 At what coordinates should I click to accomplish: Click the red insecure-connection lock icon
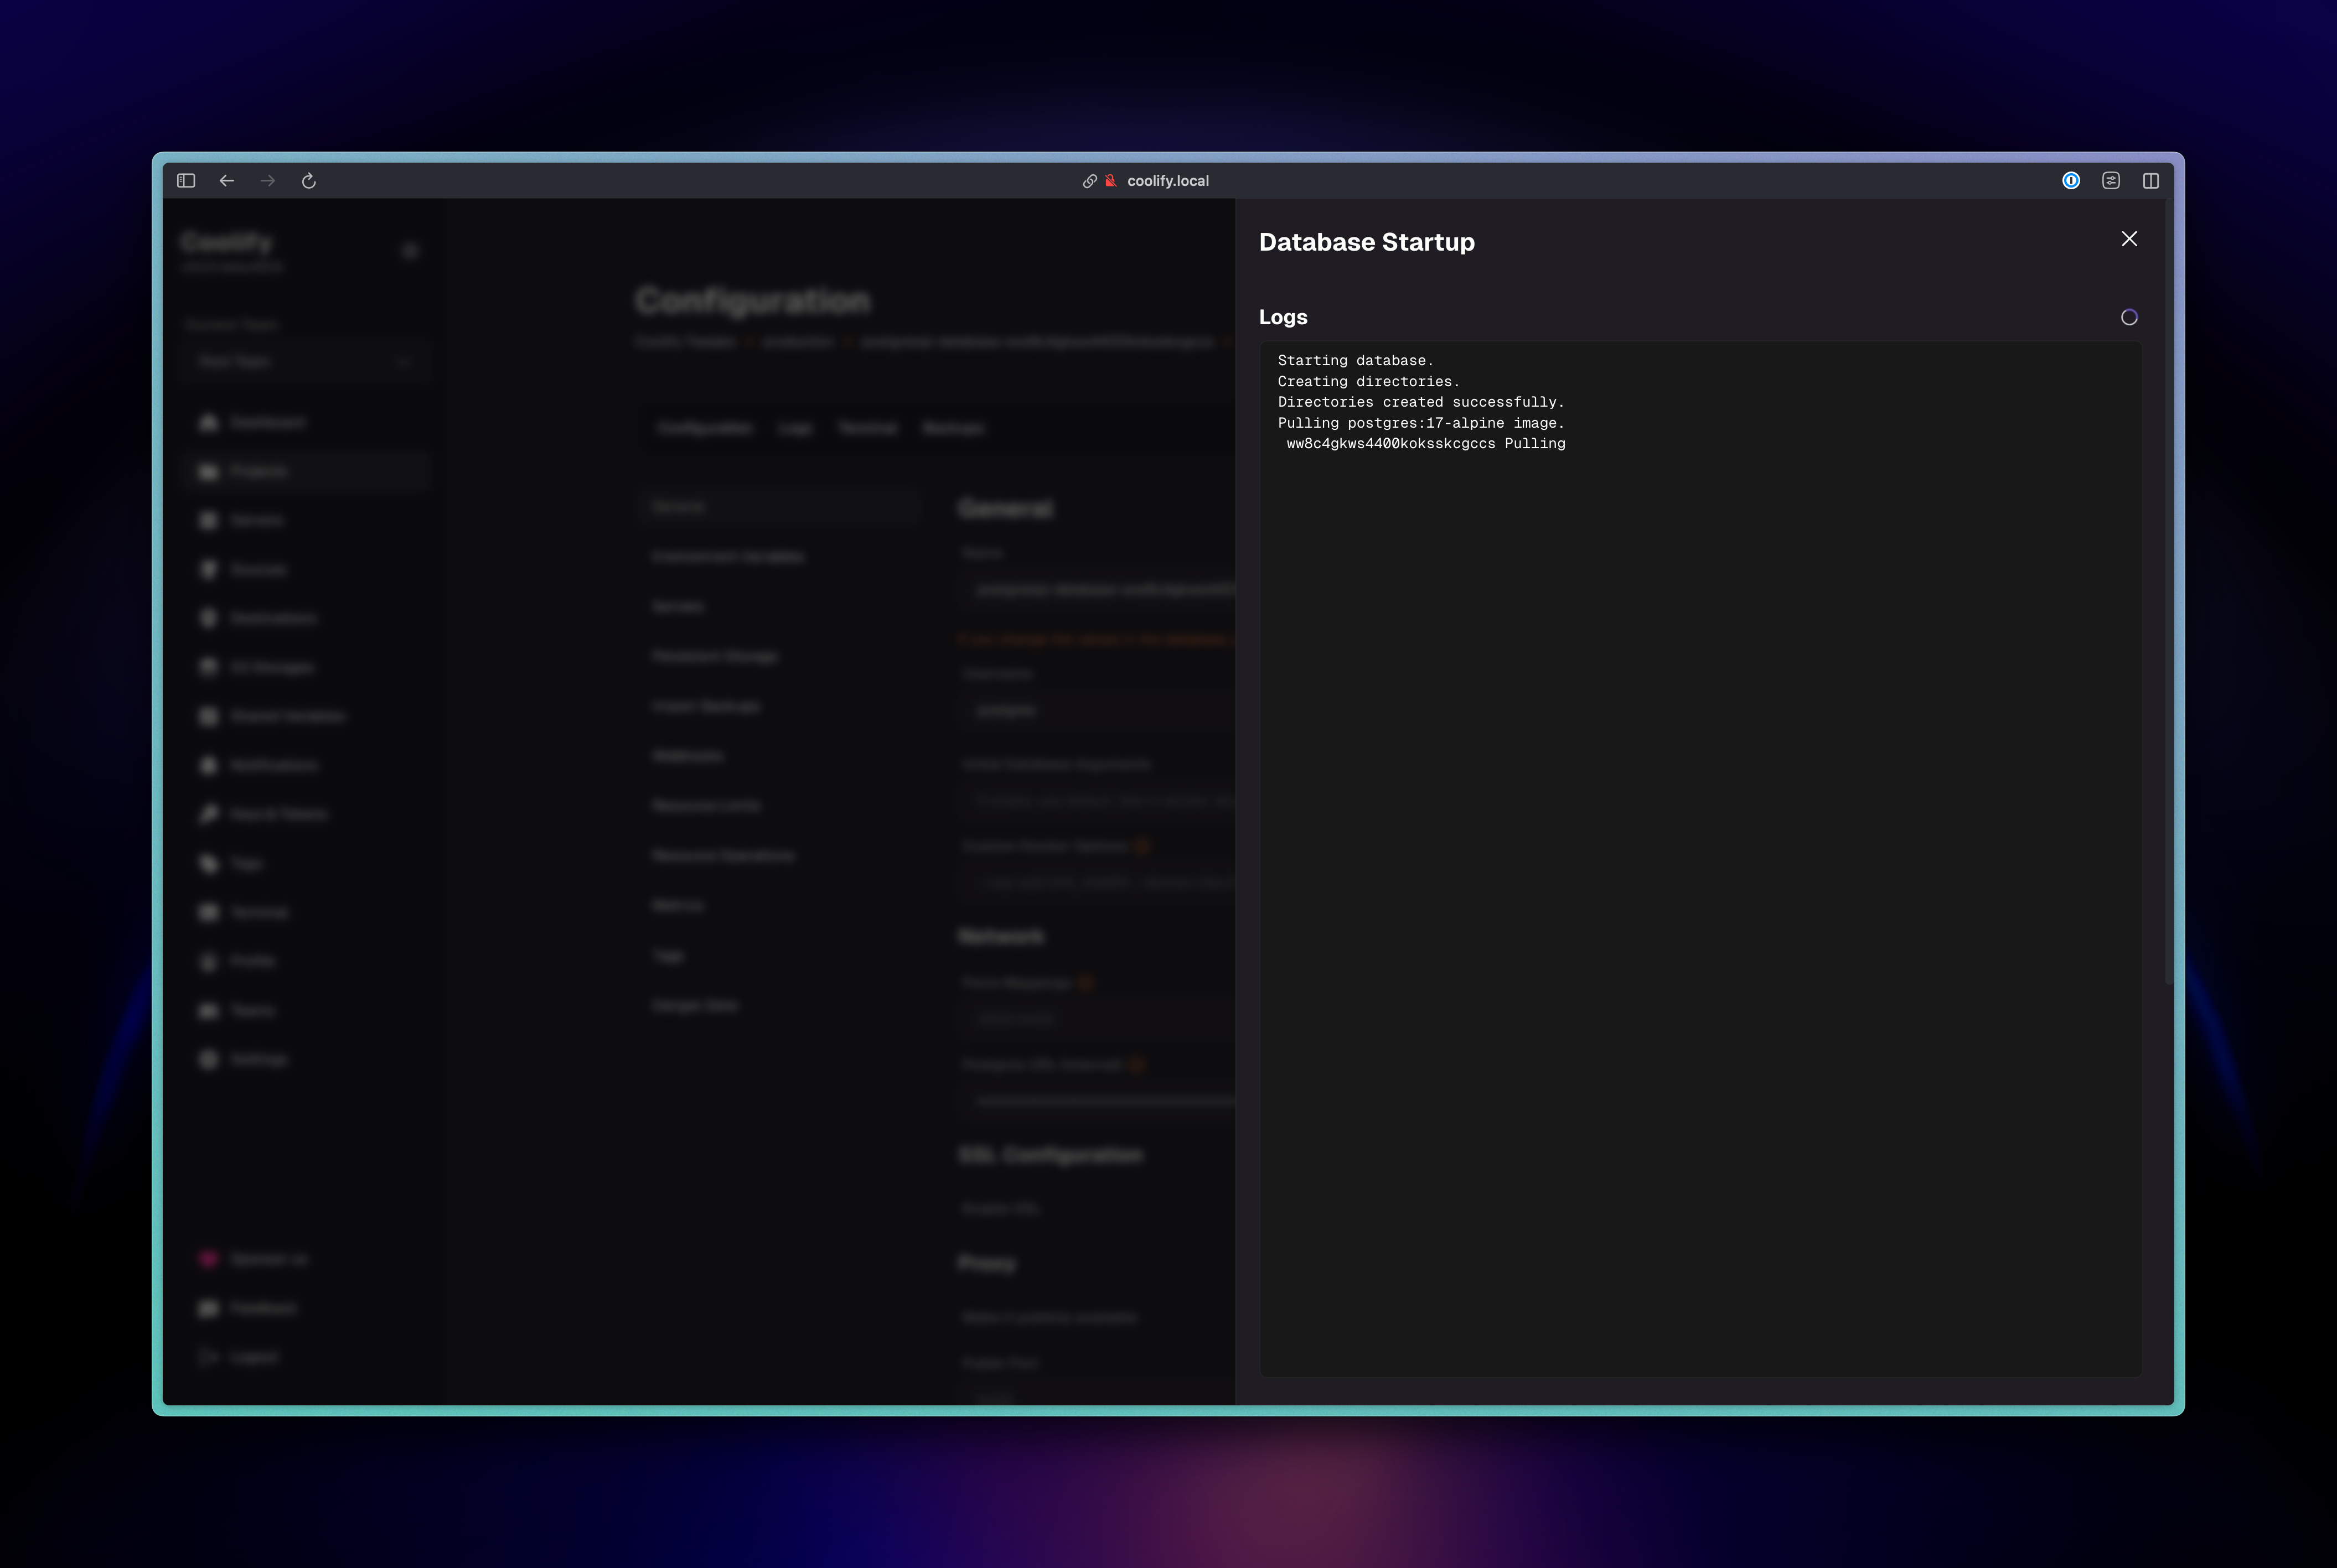(1110, 181)
